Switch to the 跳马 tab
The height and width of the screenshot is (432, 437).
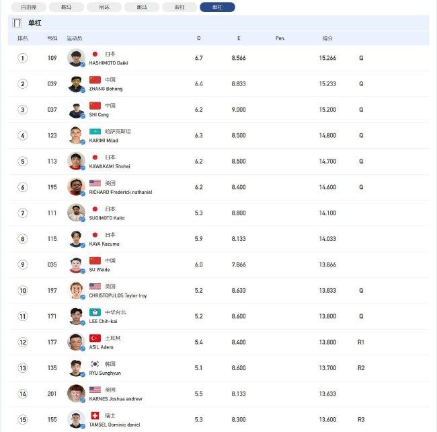click(142, 7)
